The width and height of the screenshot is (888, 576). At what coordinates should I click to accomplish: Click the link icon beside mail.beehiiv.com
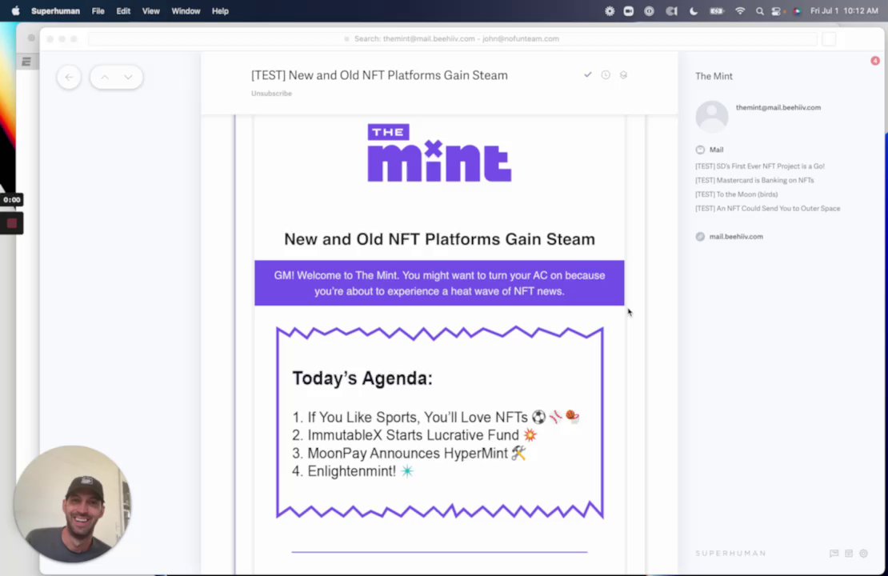(700, 237)
